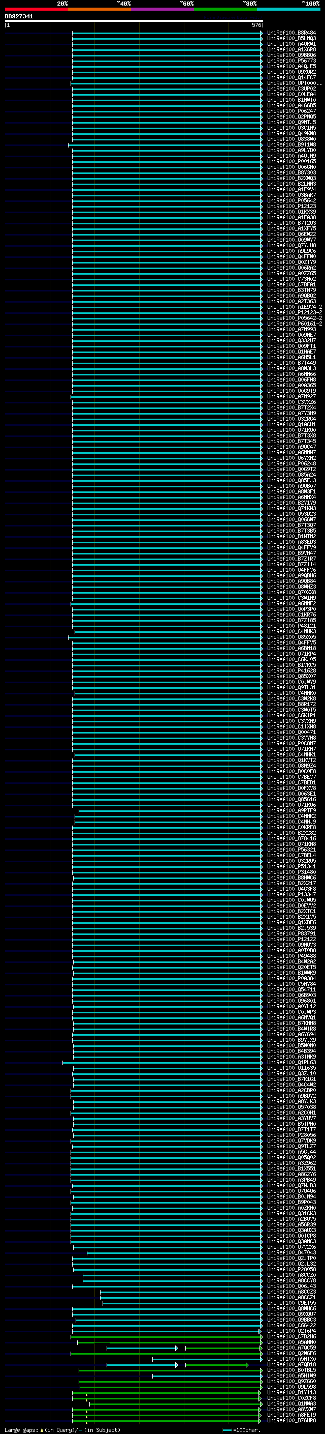Select hit UniRef100_A4QKW1
325x1434 pixels.
point(291,44)
